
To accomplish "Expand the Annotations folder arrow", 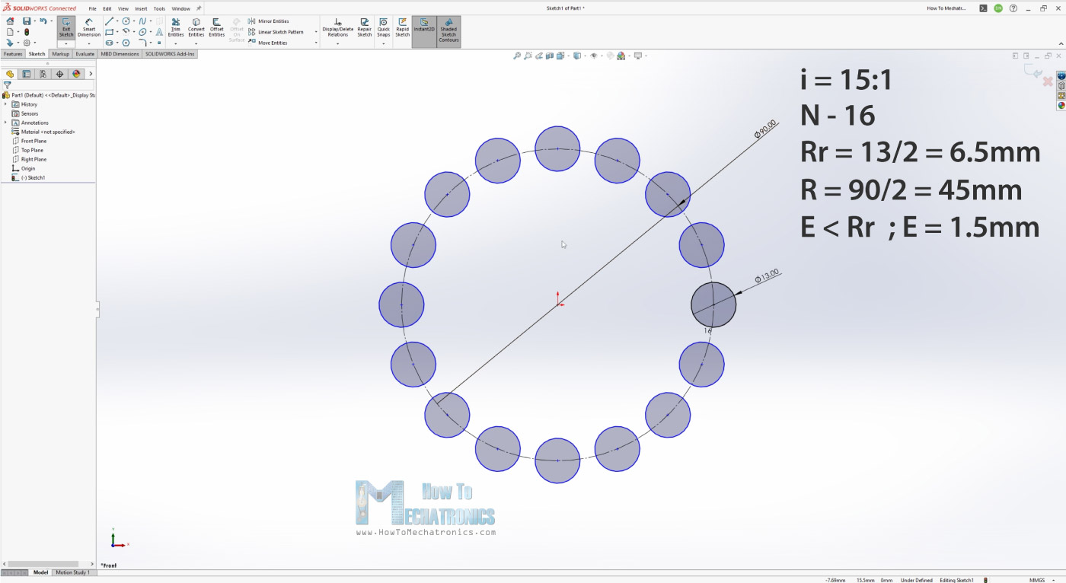I will point(5,123).
